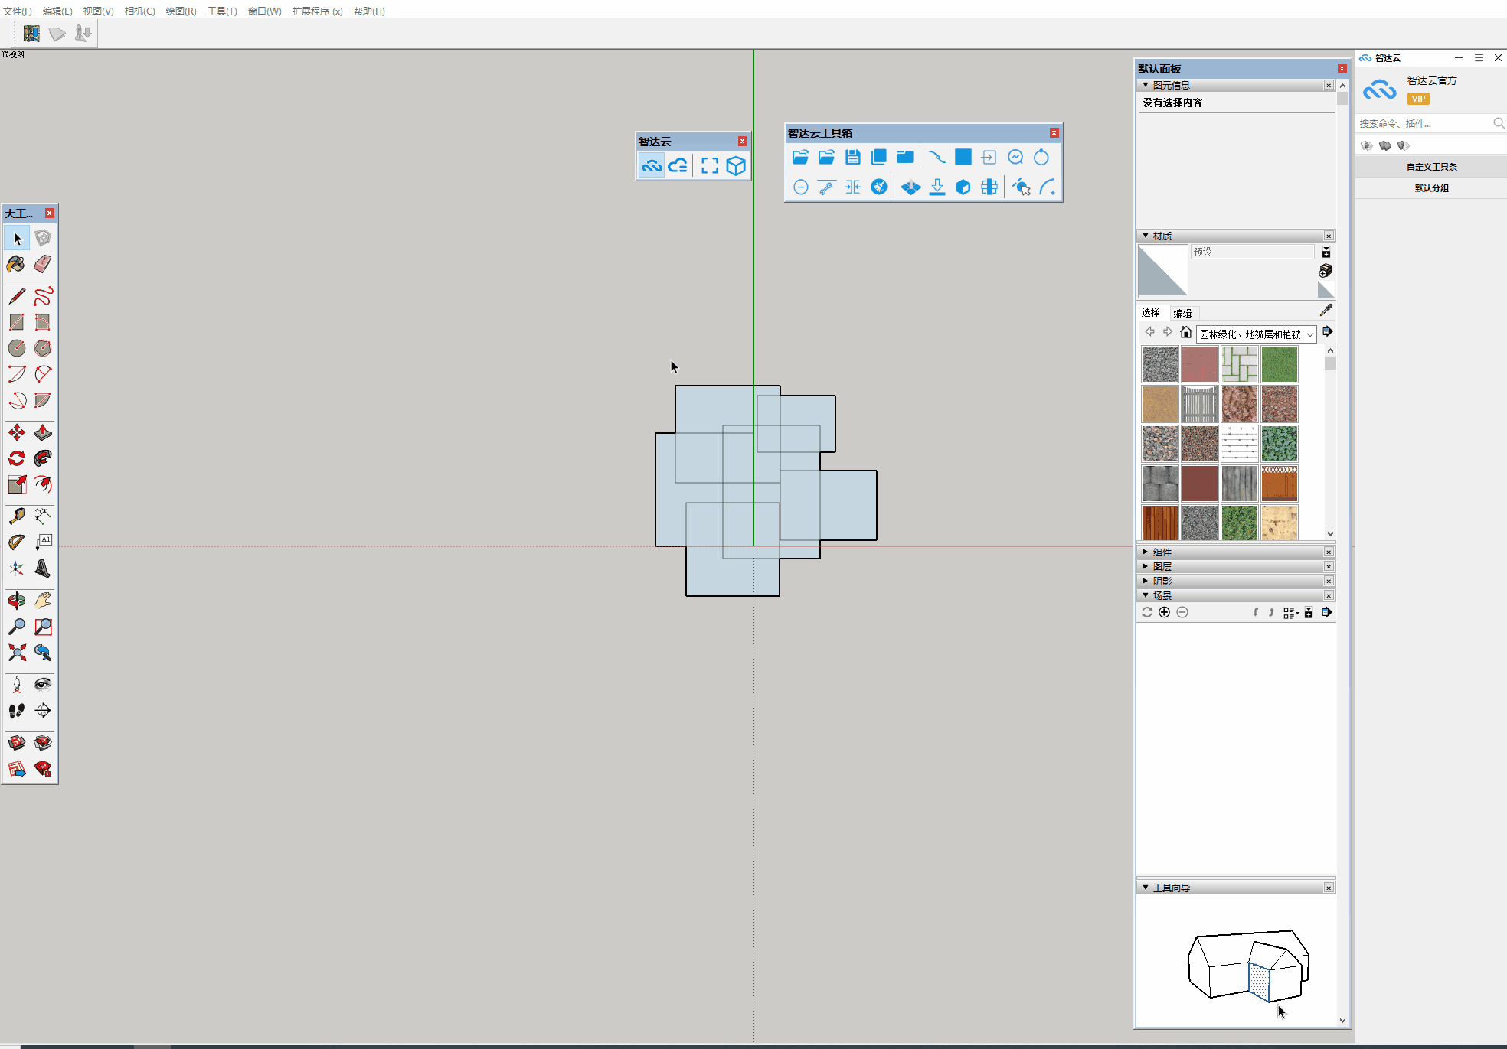The image size is (1507, 1049).
Task: Select the Eraser tool
Action: [43, 265]
